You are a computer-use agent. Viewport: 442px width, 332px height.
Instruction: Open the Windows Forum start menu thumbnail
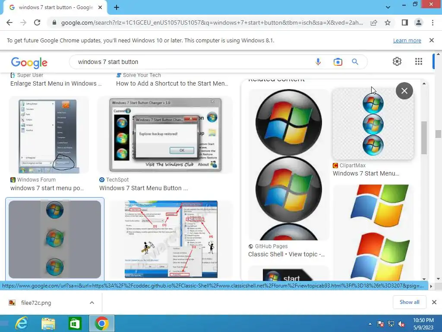(49, 135)
